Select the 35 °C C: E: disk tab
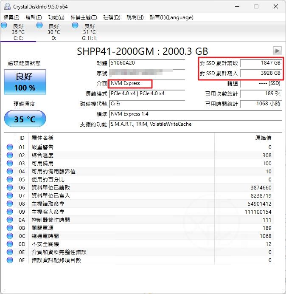 [x=18, y=31]
